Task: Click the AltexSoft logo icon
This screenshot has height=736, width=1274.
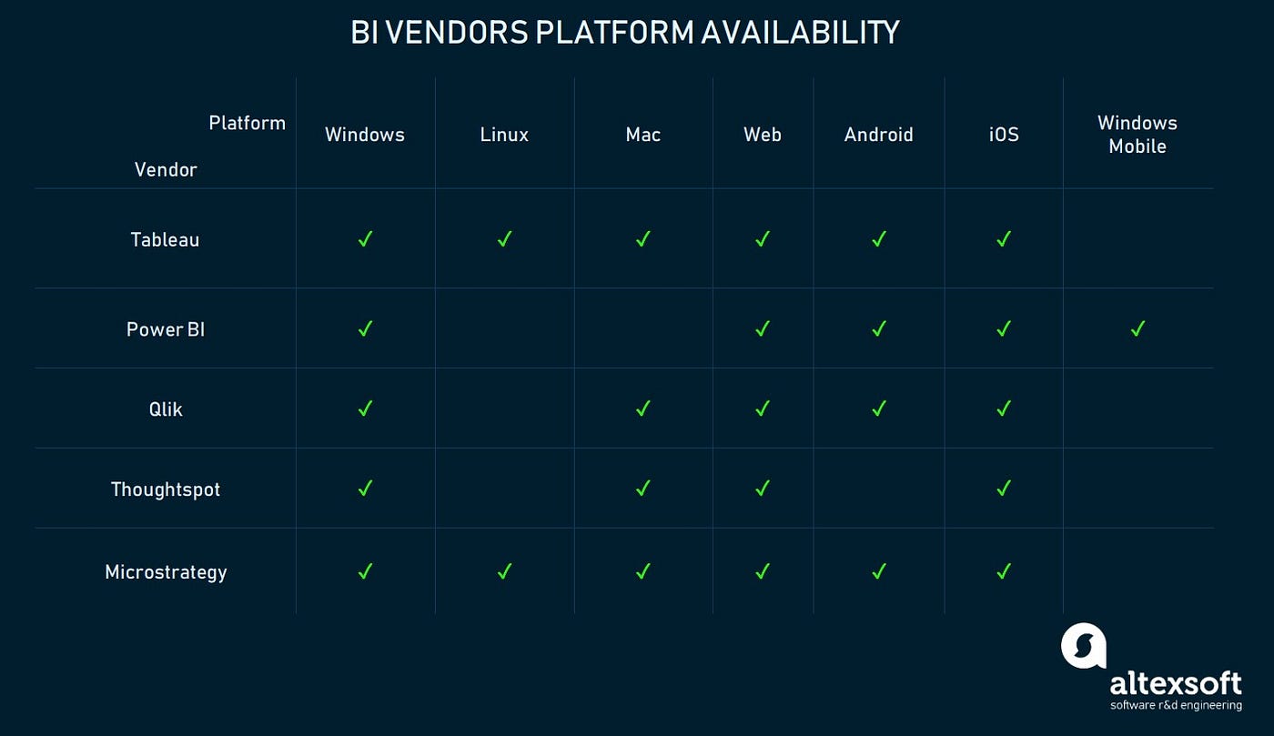Action: coord(1084,646)
